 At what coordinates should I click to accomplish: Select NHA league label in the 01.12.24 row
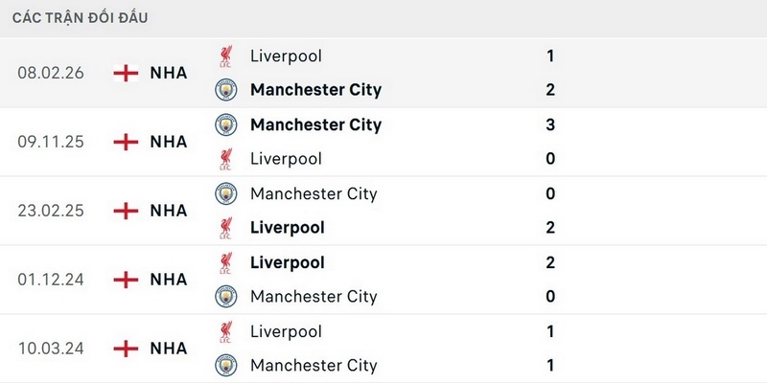[169, 280]
